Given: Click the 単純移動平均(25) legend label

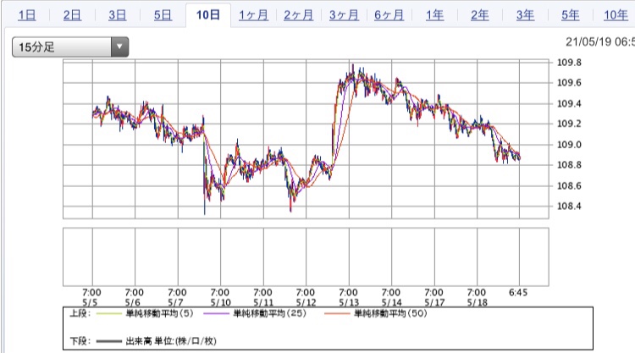Looking at the screenshot, I should click(270, 313).
